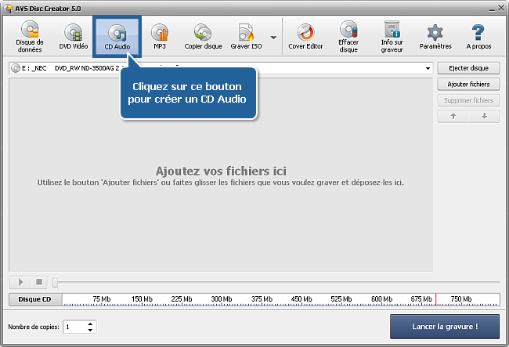
Task: Increase the number of copies
Action: [x=90, y=324]
